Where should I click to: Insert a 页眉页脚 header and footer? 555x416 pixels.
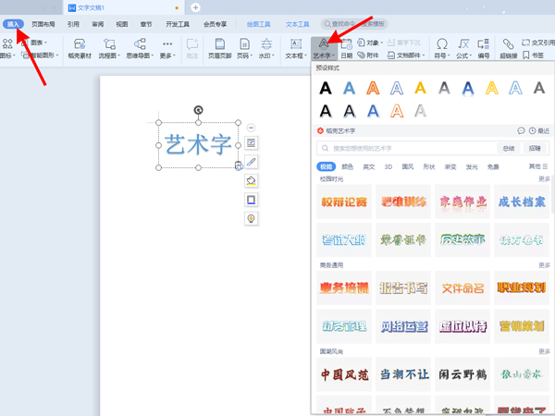point(219,48)
